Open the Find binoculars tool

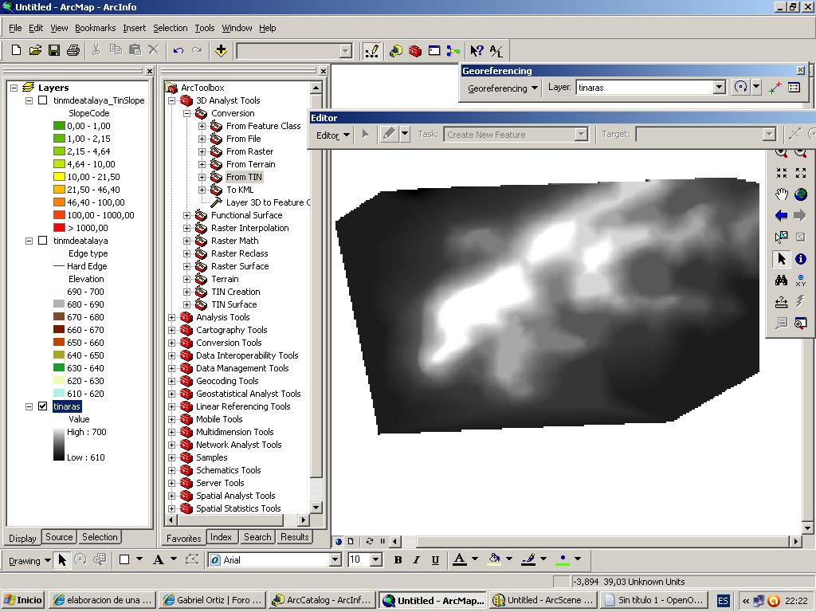781,280
